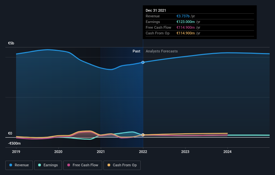Click the Earnings value €123.000m in tooltip
Screen dimensions: 275x175
[186, 22]
